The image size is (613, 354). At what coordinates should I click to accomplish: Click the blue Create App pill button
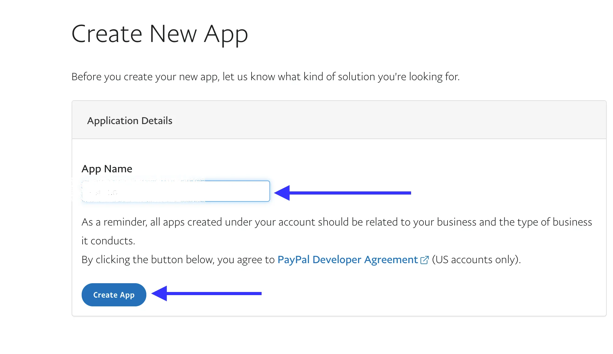pyautogui.click(x=114, y=294)
